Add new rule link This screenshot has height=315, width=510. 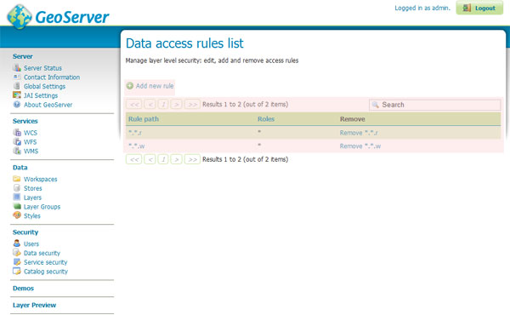pos(155,86)
